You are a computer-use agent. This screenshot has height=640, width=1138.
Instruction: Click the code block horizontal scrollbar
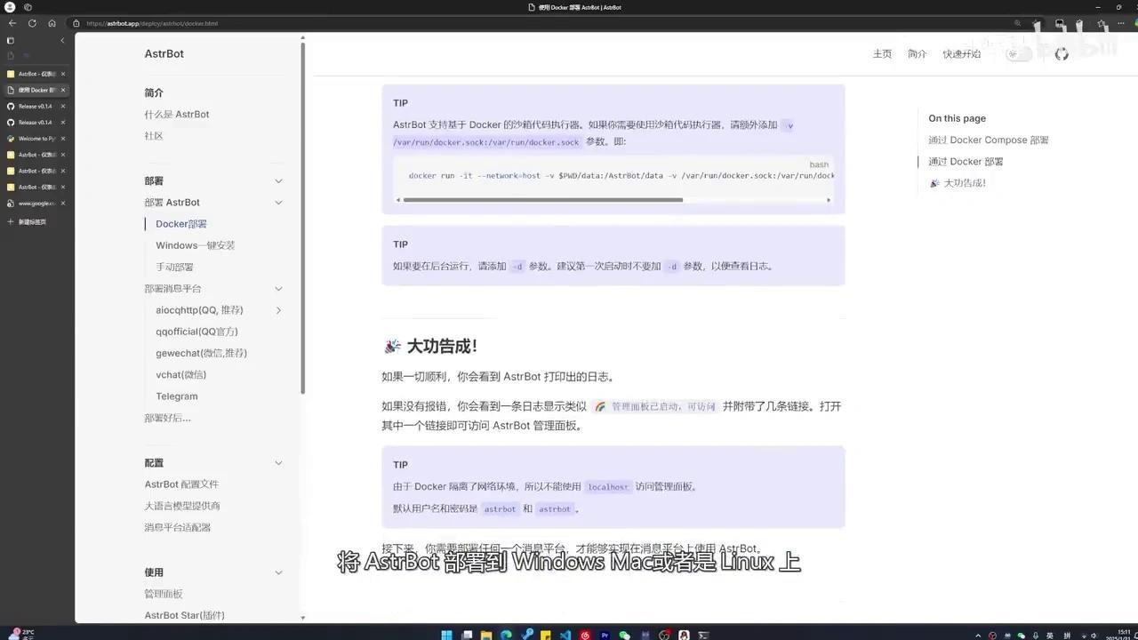click(x=543, y=200)
